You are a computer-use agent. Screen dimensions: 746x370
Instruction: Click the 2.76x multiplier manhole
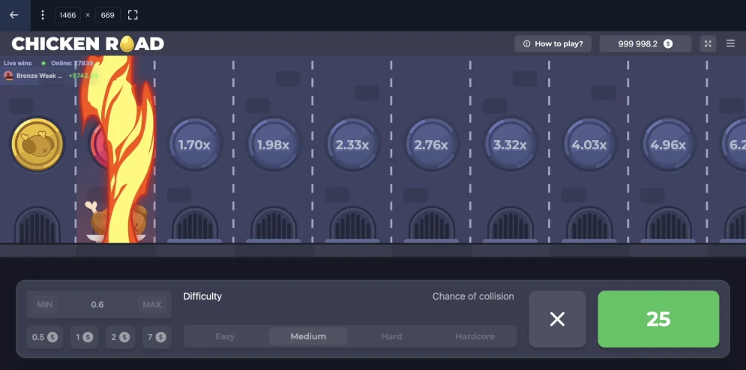pyautogui.click(x=431, y=145)
